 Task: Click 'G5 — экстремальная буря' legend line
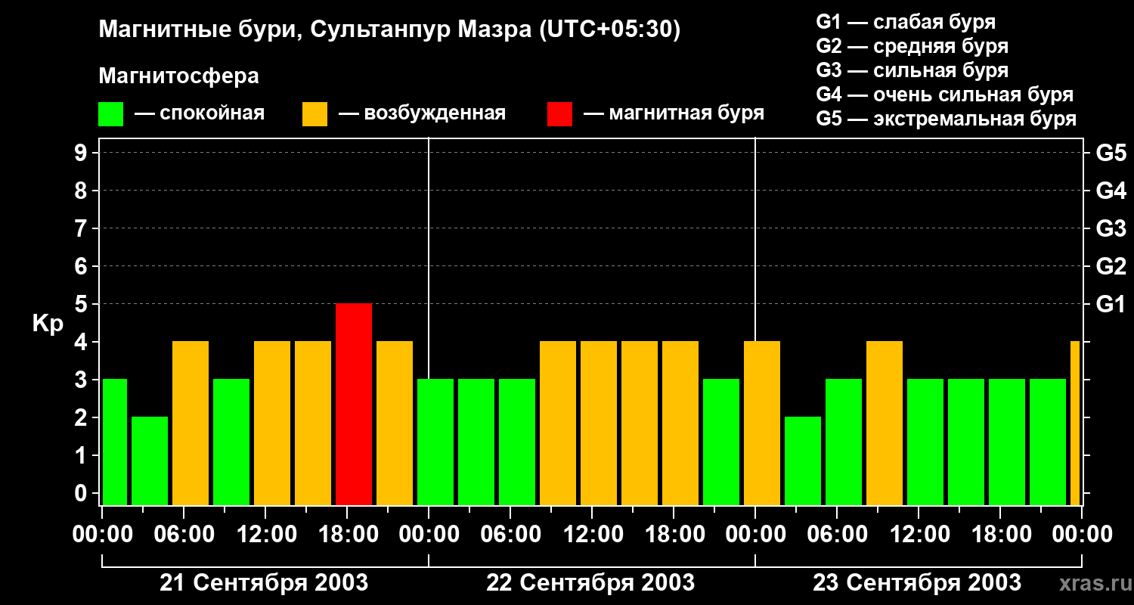(x=946, y=119)
